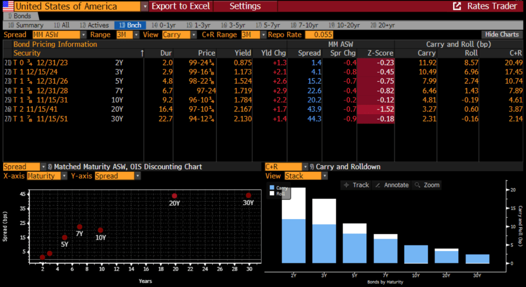Toggle the Roll series in the chart legend

[x=273, y=194]
